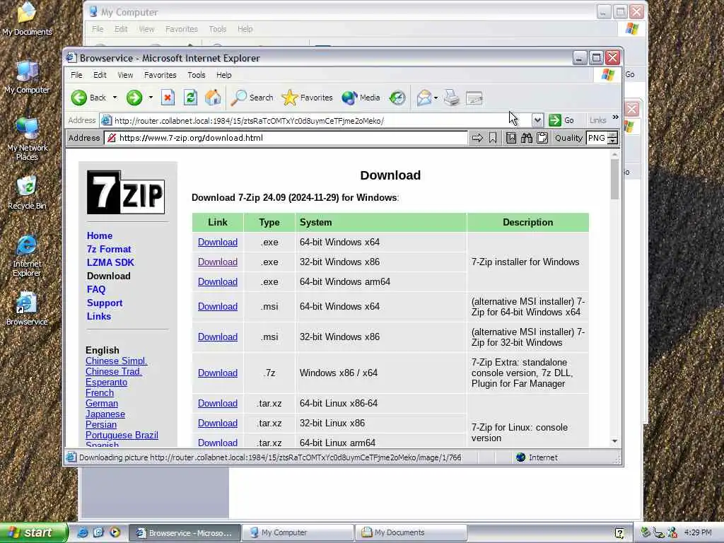The width and height of the screenshot is (724, 543).
Task: Open the Media pane
Action: coord(361,98)
